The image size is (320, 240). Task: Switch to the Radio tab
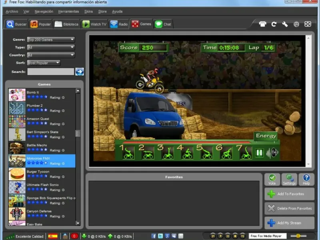click(x=119, y=24)
